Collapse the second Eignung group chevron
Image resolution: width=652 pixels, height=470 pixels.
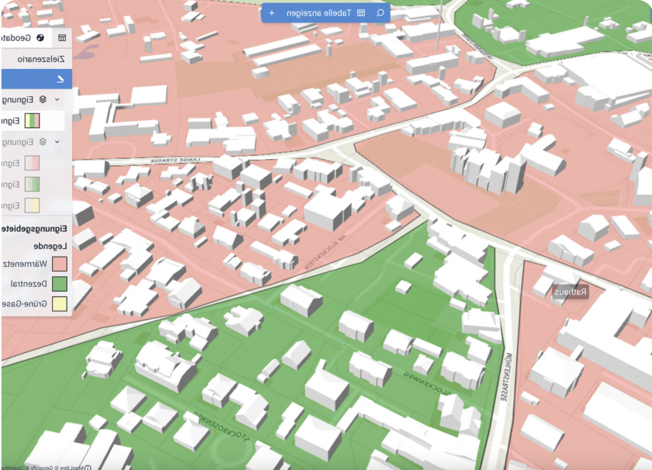click(57, 142)
